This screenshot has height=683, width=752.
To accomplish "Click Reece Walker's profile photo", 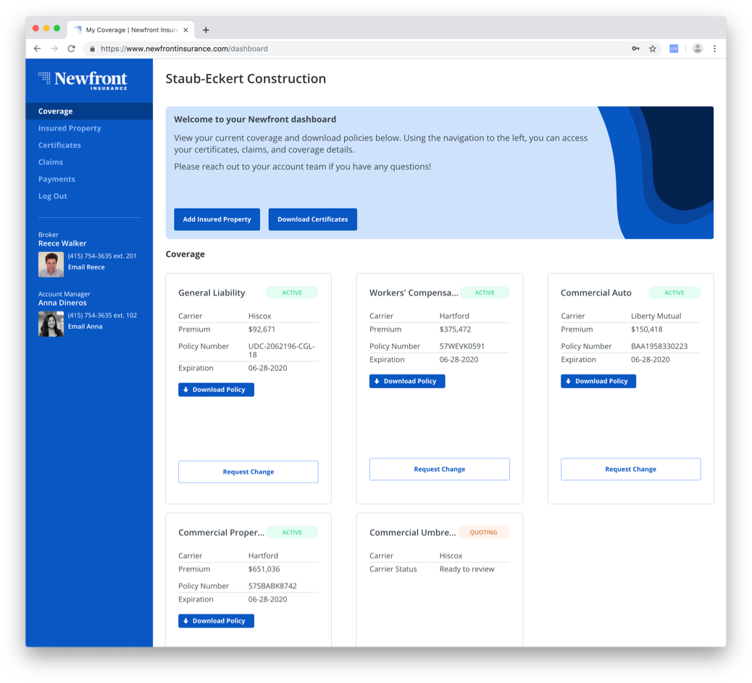I will (51, 264).
